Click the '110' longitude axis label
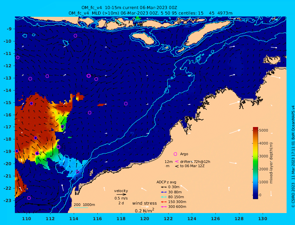Screen dimensions: 295x225 (x=27, y=219)
